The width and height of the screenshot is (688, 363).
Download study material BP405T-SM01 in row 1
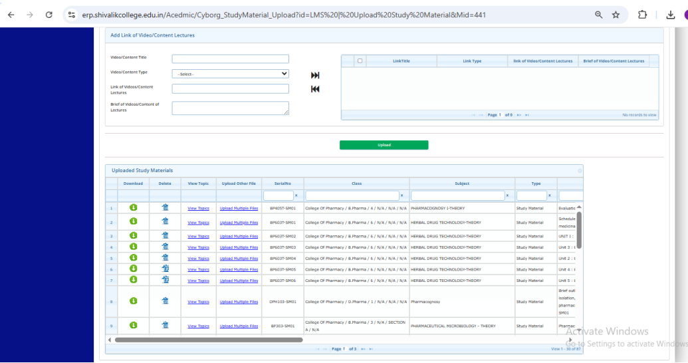pyautogui.click(x=133, y=207)
